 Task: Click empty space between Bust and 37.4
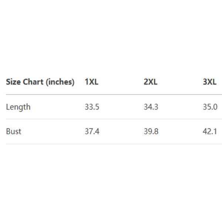[52, 131]
